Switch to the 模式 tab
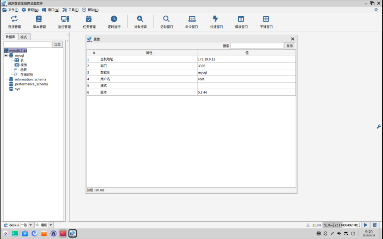This screenshot has height=239, width=383. click(x=24, y=37)
